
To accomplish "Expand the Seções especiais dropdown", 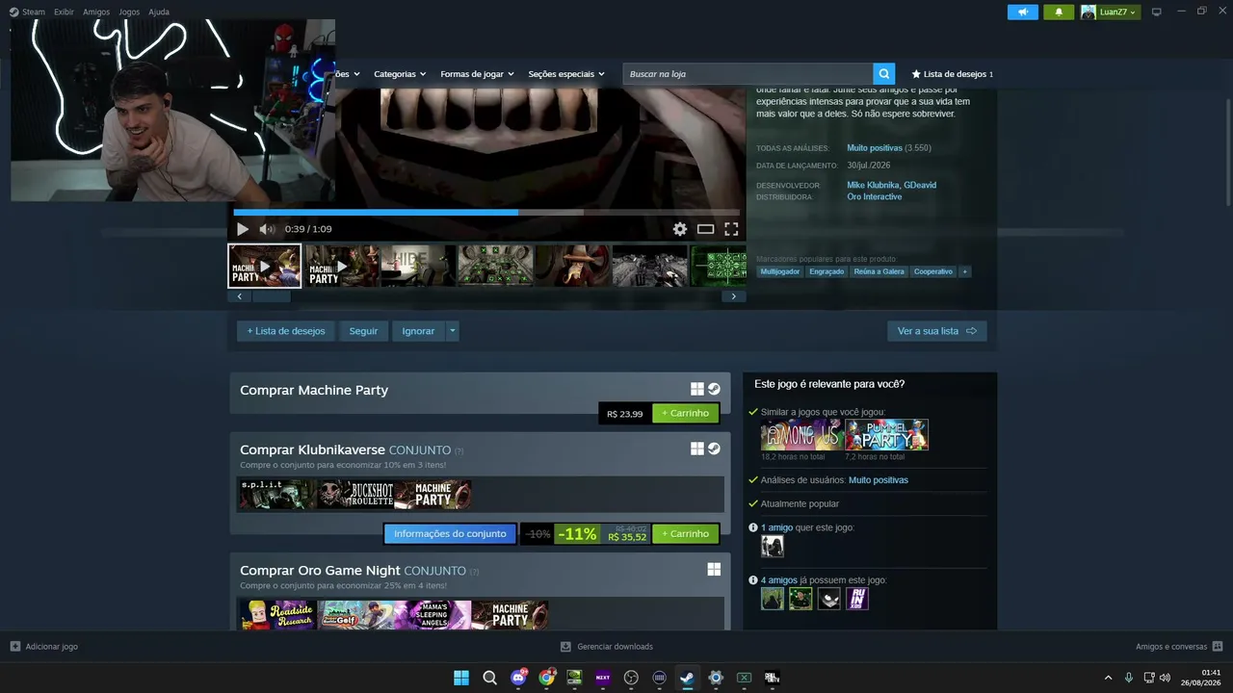I will [x=566, y=74].
